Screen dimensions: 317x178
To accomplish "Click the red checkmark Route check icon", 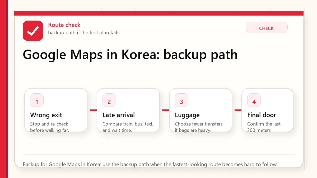I will coord(33,31).
